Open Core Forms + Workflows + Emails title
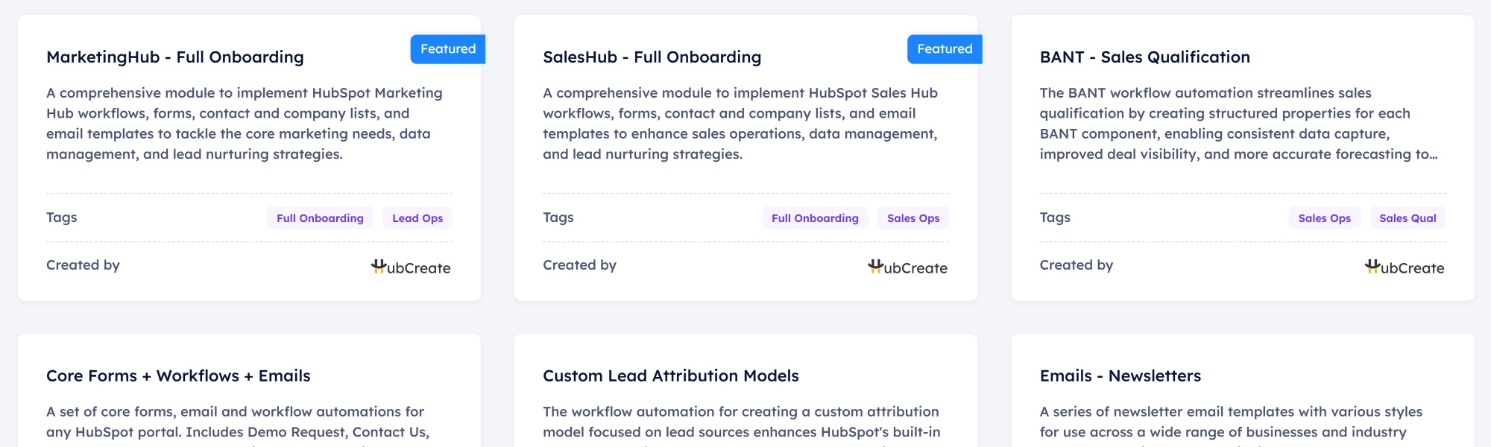This screenshot has width=1491, height=447. 178,376
